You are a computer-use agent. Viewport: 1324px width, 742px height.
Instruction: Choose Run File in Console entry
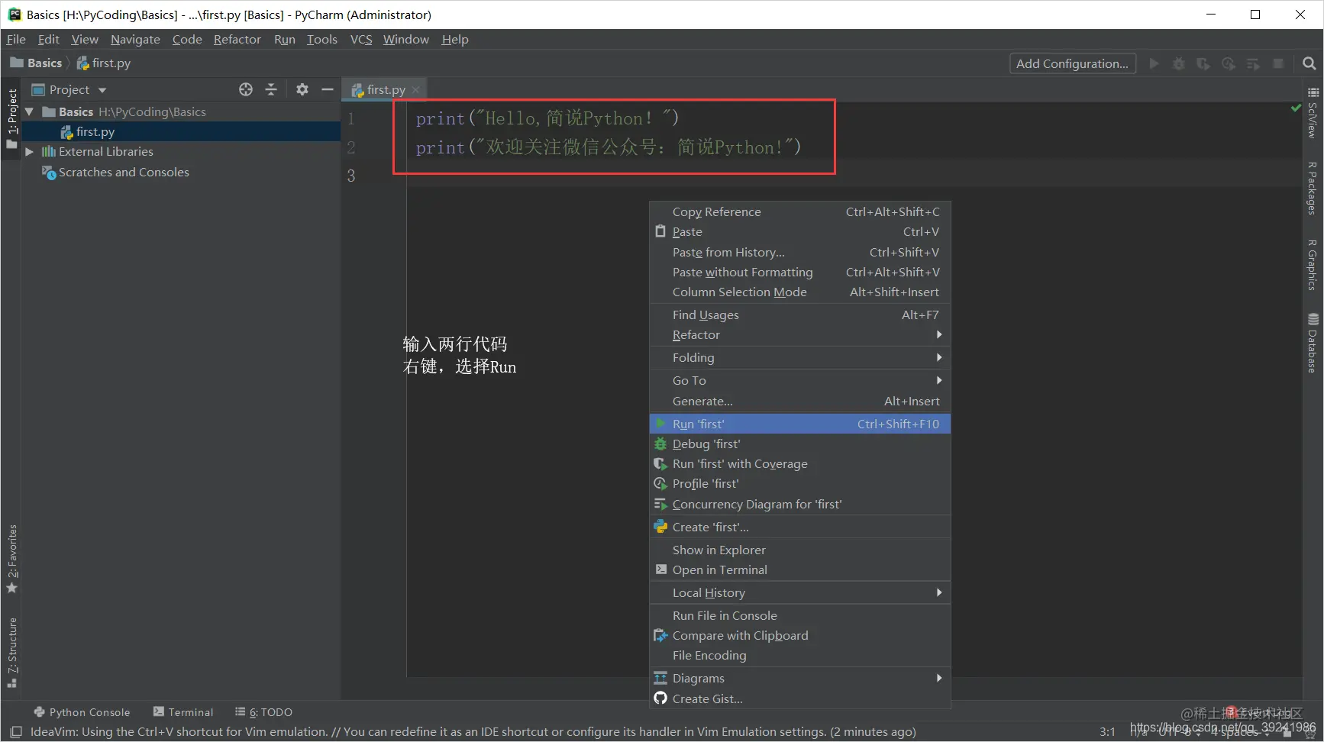pyautogui.click(x=800, y=616)
